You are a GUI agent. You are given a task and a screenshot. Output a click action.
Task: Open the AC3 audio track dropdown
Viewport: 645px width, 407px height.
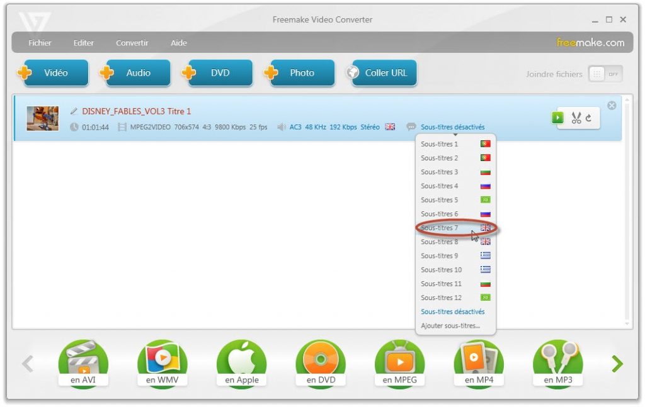pyautogui.click(x=334, y=127)
